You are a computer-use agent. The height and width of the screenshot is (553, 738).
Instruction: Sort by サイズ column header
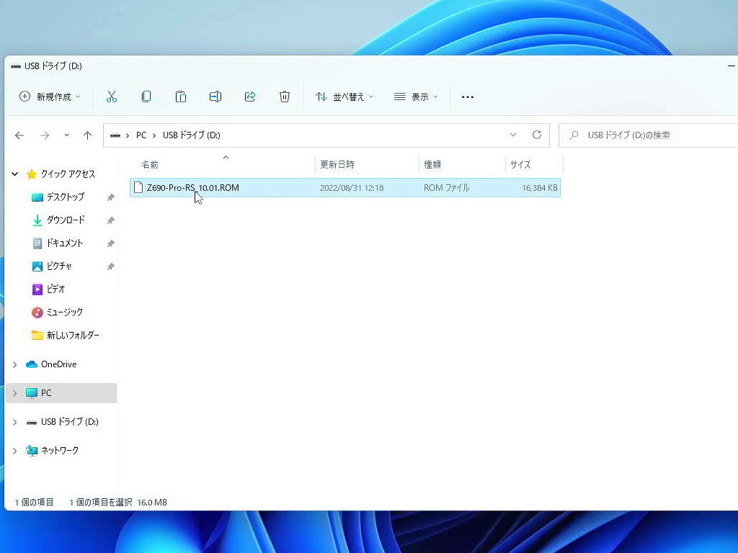pos(520,165)
